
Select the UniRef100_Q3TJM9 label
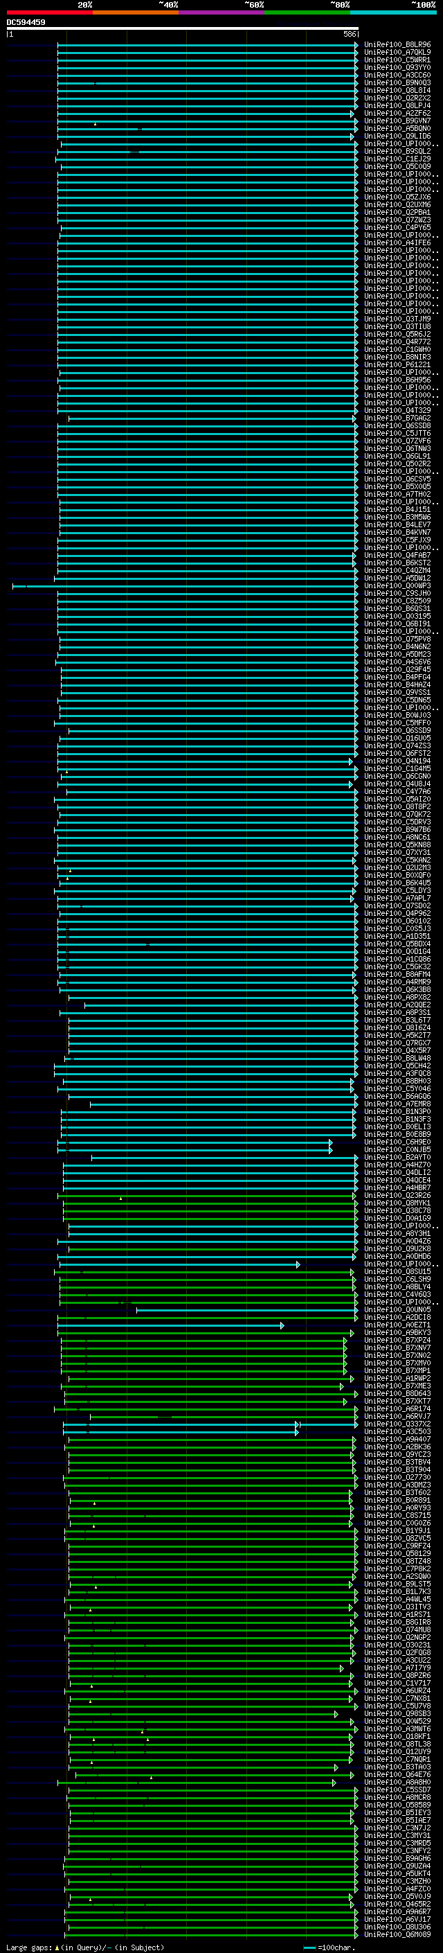pos(397,320)
